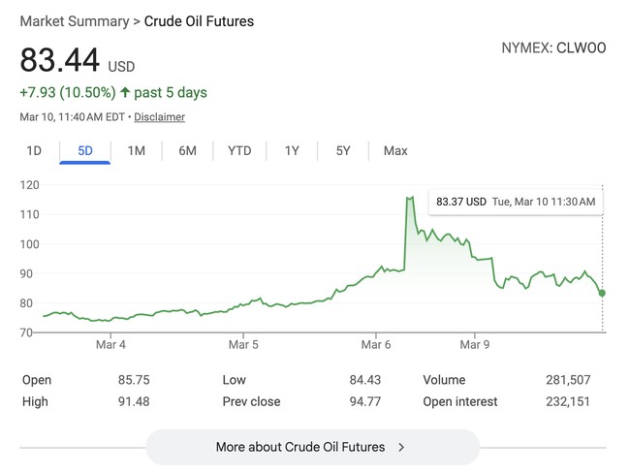Image resolution: width=630 pixels, height=473 pixels.
Task: Switch chart to 6M range
Action: click(x=187, y=150)
